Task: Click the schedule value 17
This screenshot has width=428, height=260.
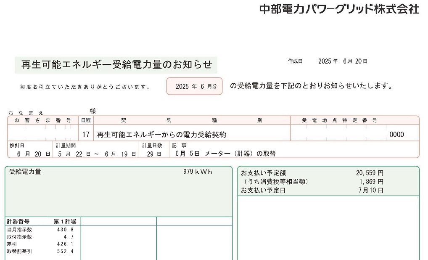Action: (86, 134)
